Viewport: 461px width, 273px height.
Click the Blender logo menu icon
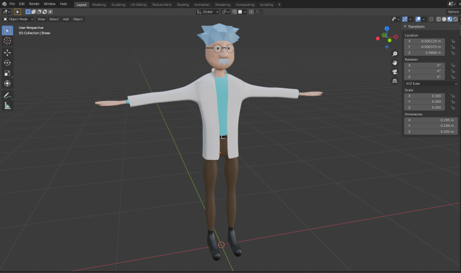pos(4,4)
